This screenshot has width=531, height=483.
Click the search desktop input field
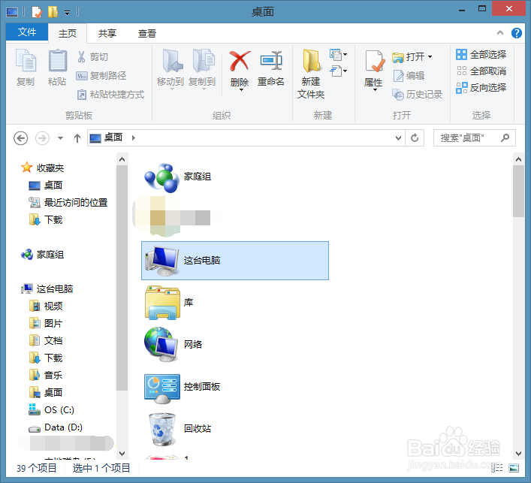coord(474,138)
